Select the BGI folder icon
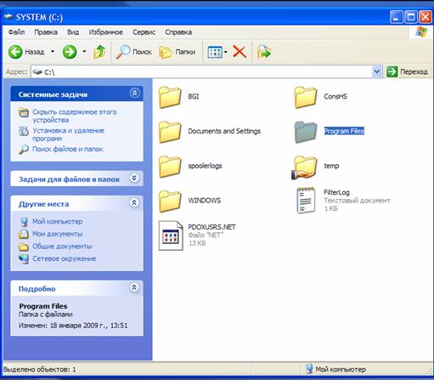Image resolution: width=434 pixels, height=380 pixels. coord(170,98)
